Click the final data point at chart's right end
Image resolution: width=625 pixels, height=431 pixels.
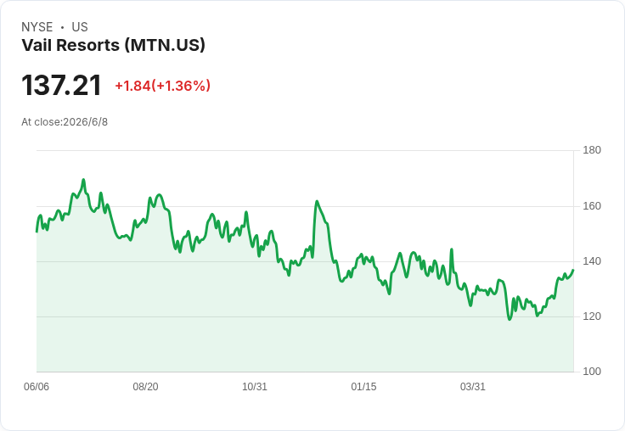coord(573,270)
